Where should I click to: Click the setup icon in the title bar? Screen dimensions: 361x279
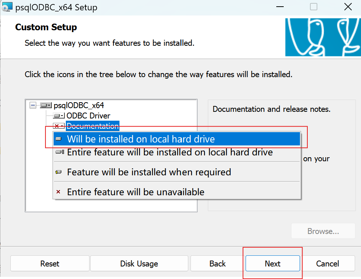(7, 7)
